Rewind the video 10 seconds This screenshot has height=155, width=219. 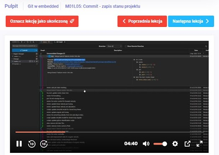(x=31, y=144)
